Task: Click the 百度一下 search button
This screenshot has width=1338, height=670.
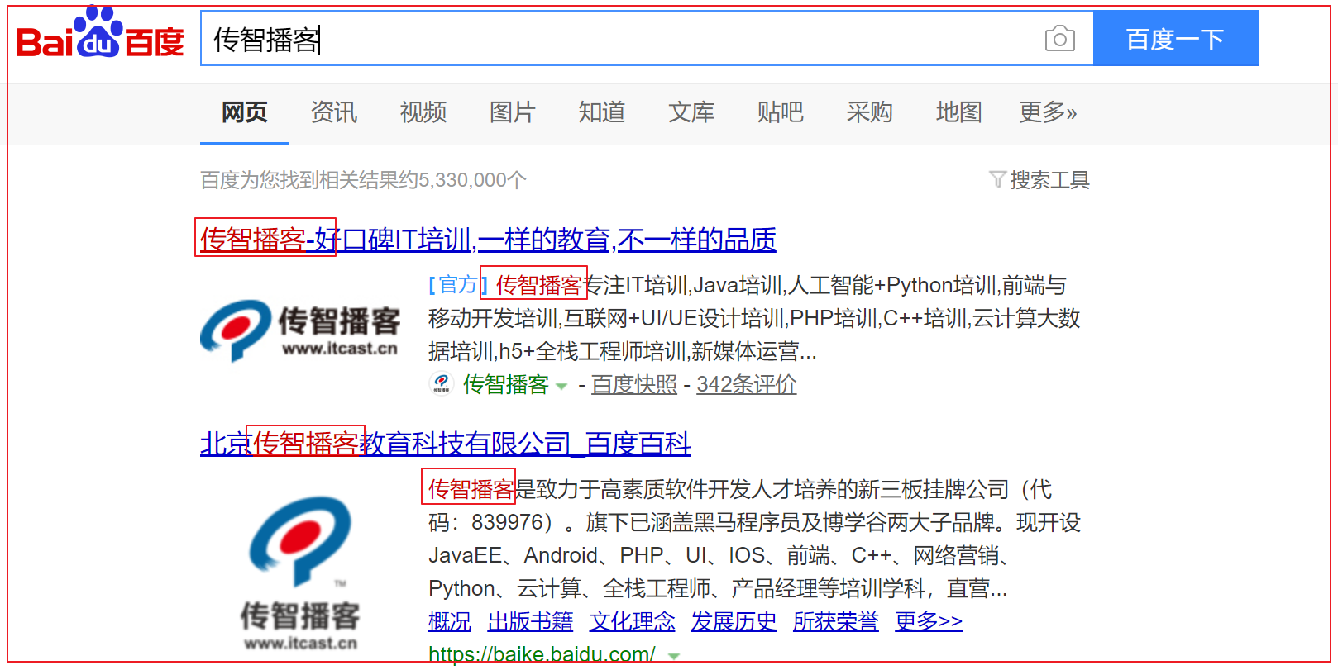Action: (1175, 38)
